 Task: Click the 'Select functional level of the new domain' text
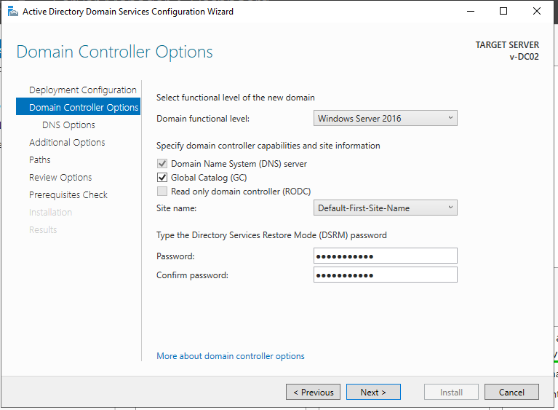pyautogui.click(x=236, y=98)
